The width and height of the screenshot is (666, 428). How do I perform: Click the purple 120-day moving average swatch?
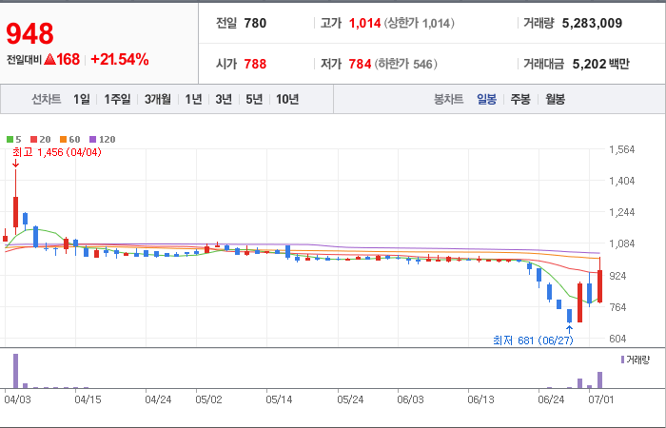click(93, 139)
